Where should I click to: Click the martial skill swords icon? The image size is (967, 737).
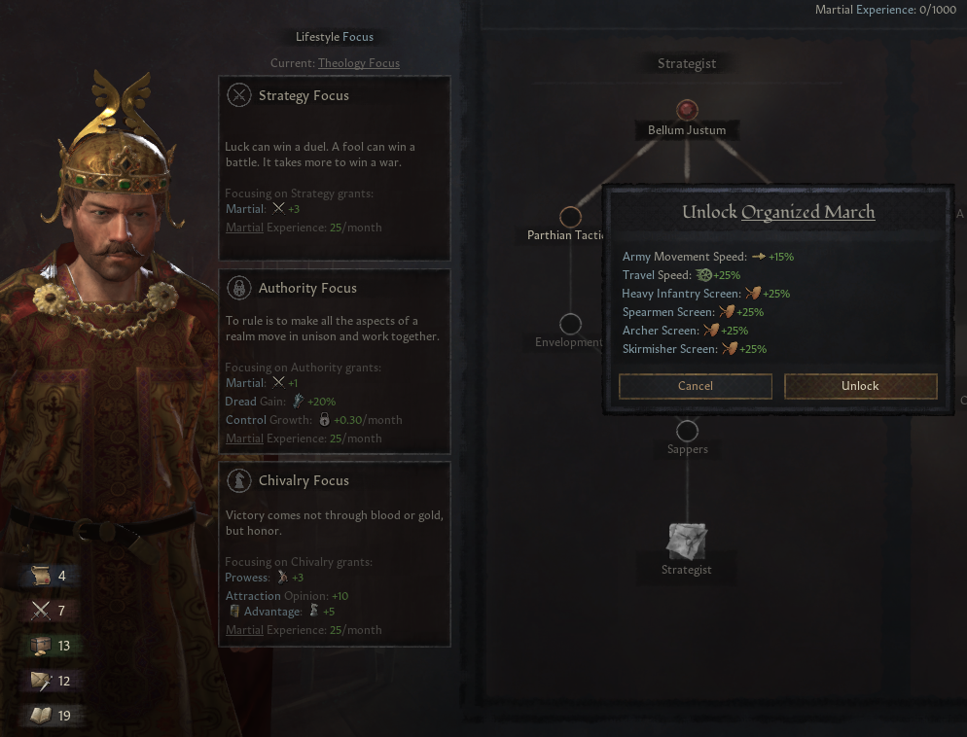[41, 611]
